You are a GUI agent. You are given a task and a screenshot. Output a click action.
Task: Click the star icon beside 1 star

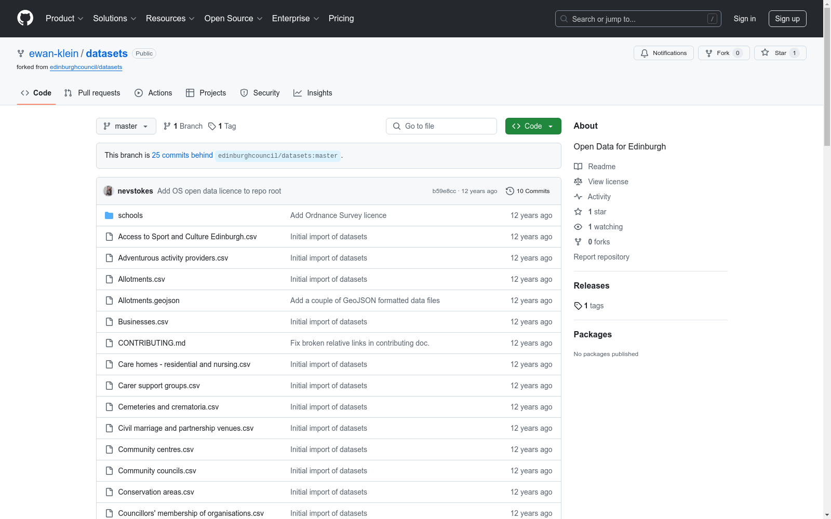click(x=578, y=212)
